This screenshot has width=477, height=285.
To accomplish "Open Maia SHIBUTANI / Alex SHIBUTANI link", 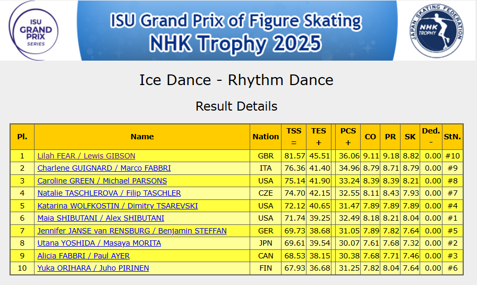I will coord(100,218).
